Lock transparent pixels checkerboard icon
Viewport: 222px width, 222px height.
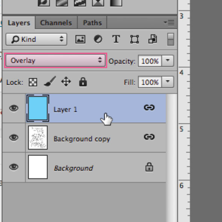[x=33, y=82]
